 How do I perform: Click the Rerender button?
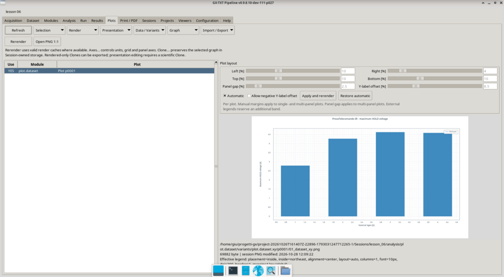(18, 41)
